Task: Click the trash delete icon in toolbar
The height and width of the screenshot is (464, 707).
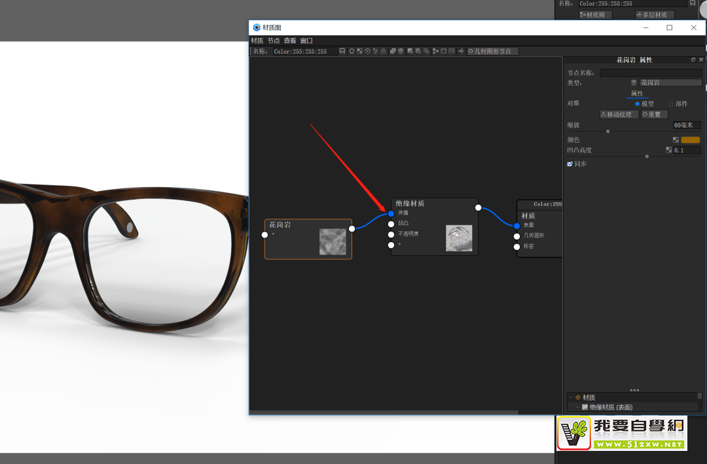Action: [x=401, y=51]
